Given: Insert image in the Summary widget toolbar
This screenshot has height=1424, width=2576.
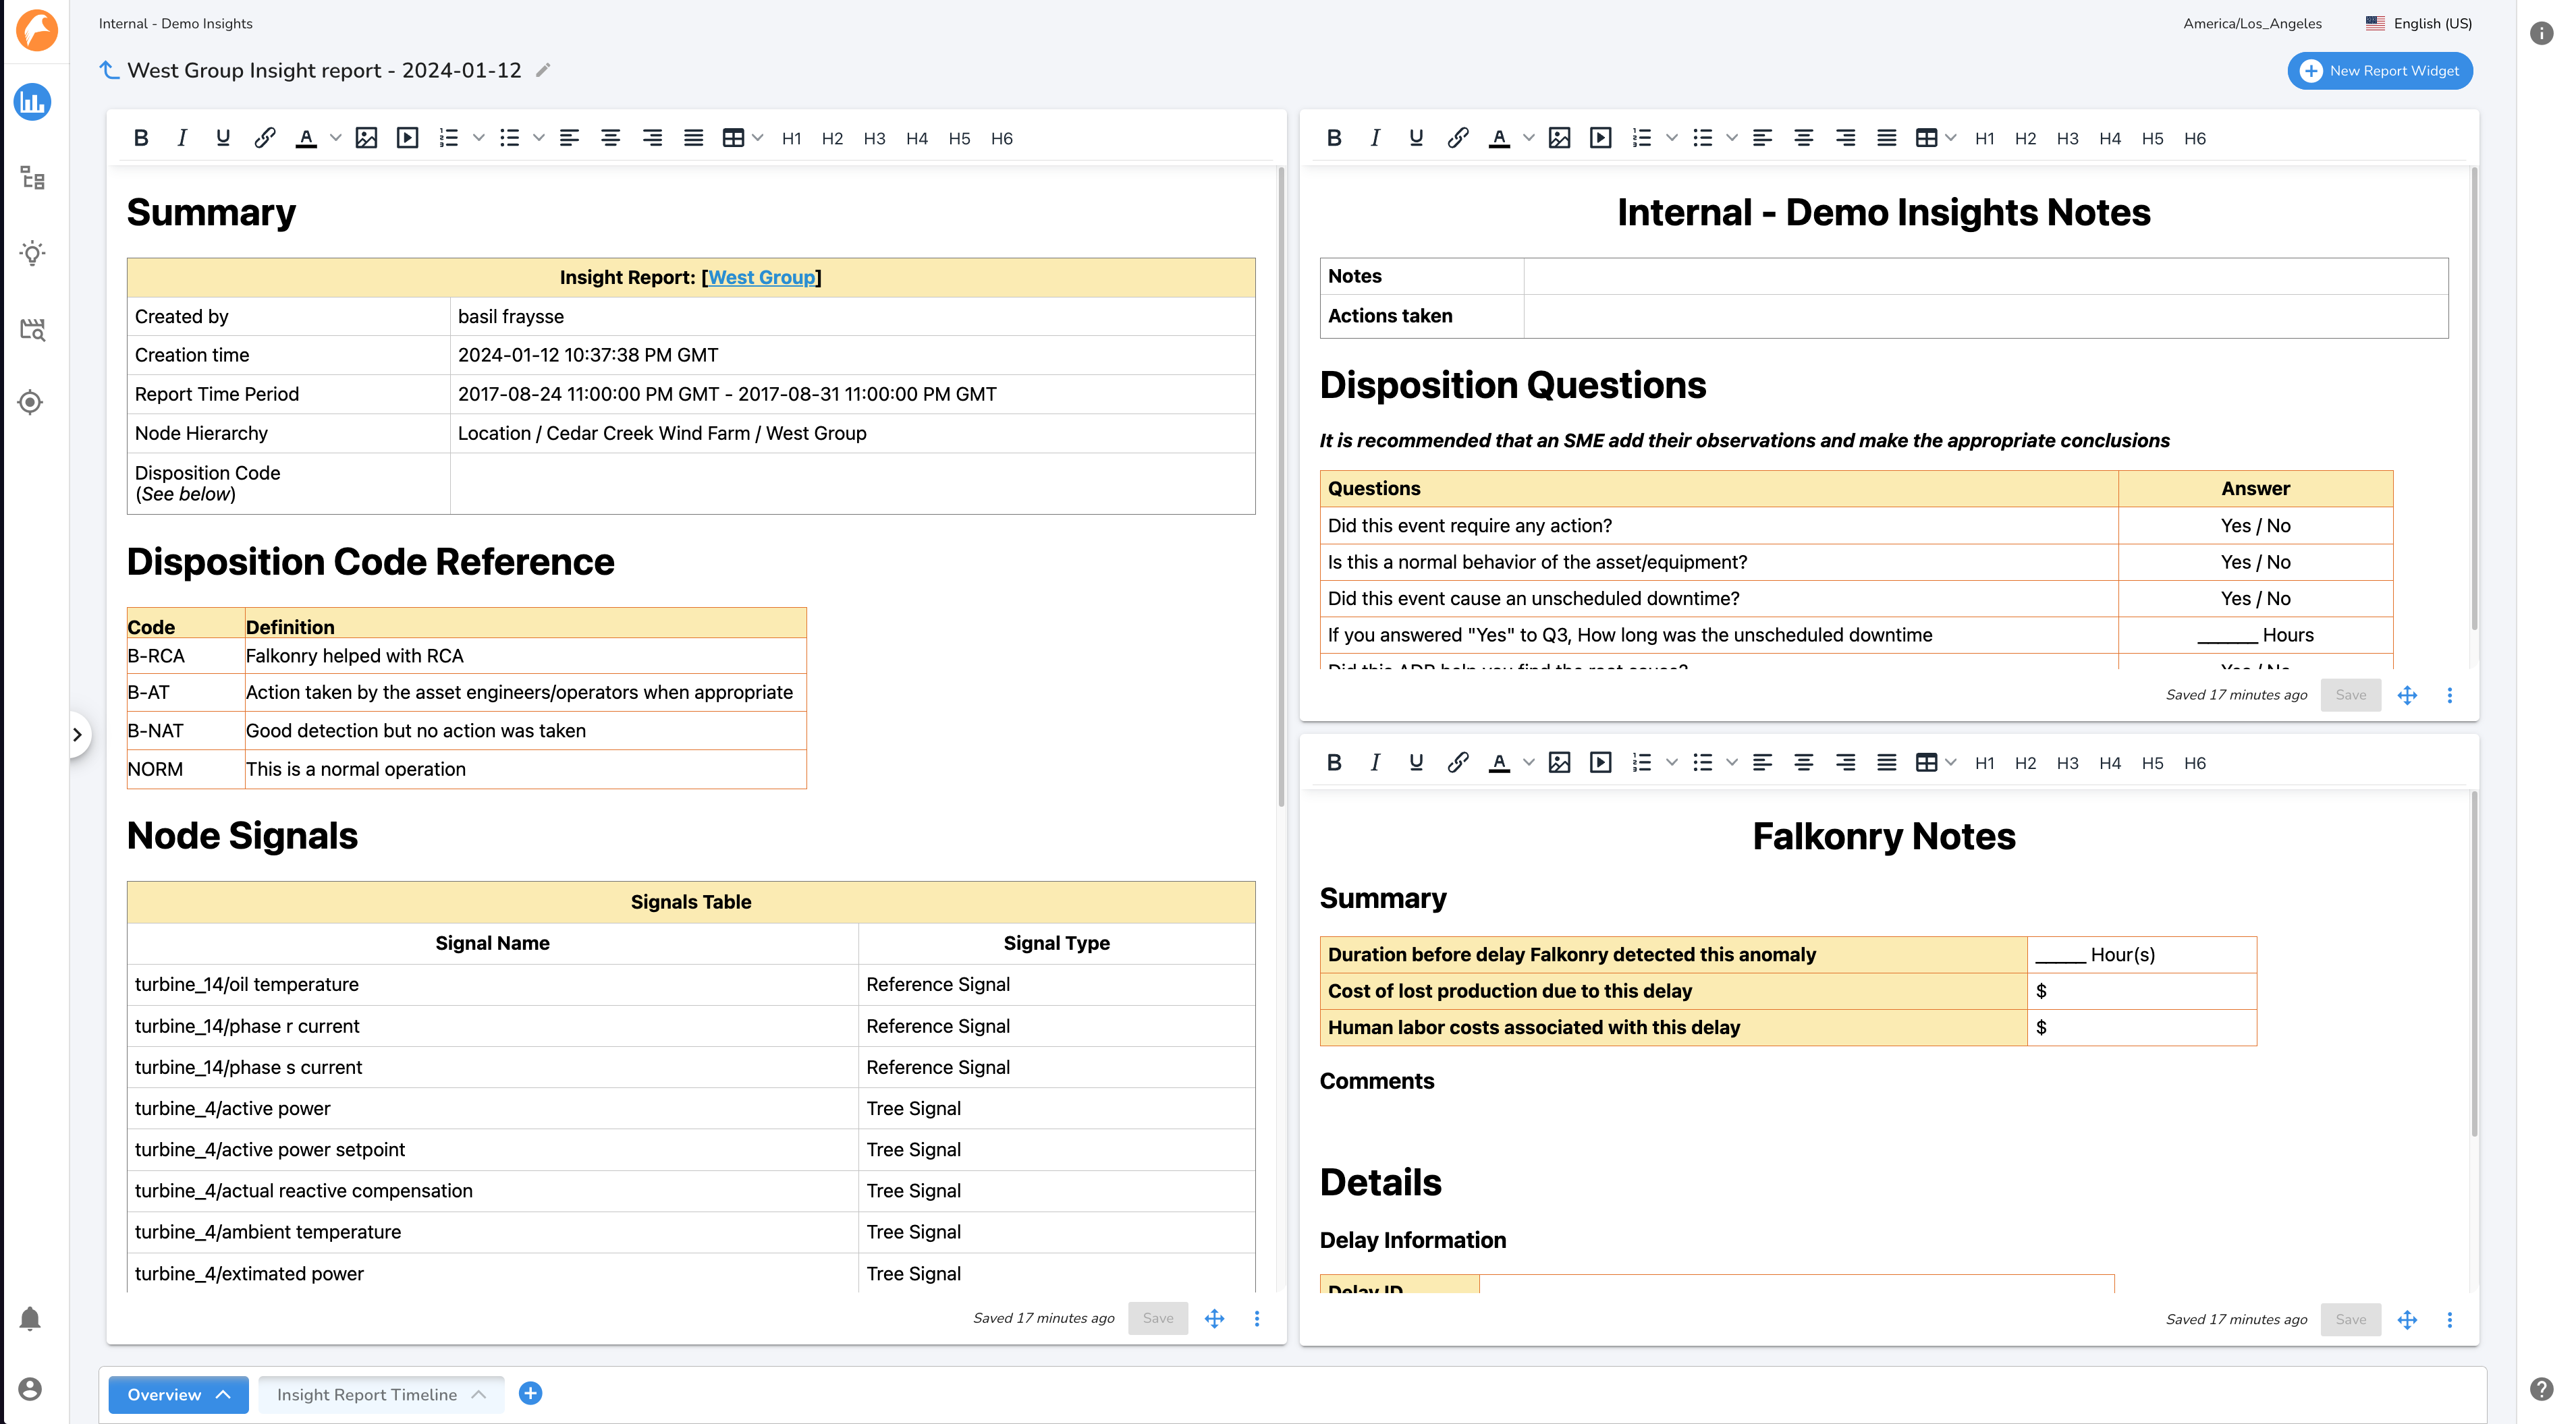Looking at the screenshot, I should point(366,138).
